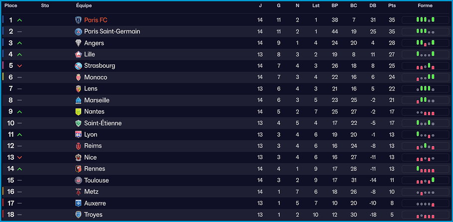Click the Saint-Étienne green club badge

click(78, 123)
